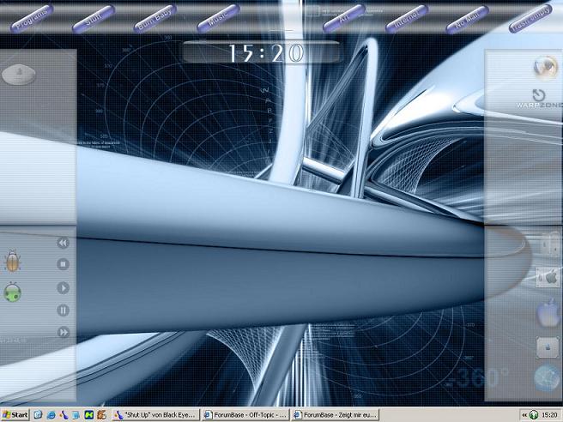
Task: Click the framed Apple logo icon
Action: point(548,277)
